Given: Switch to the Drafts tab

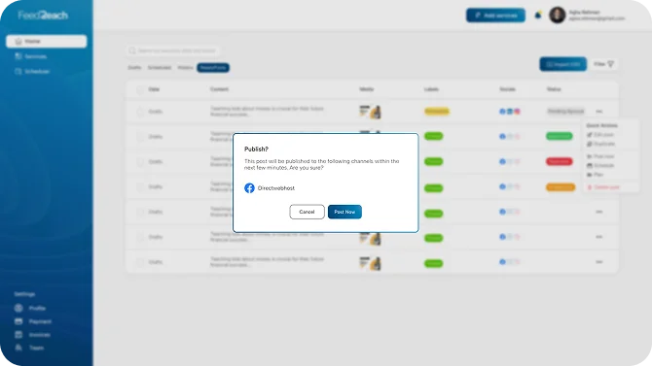Looking at the screenshot, I should (x=134, y=67).
